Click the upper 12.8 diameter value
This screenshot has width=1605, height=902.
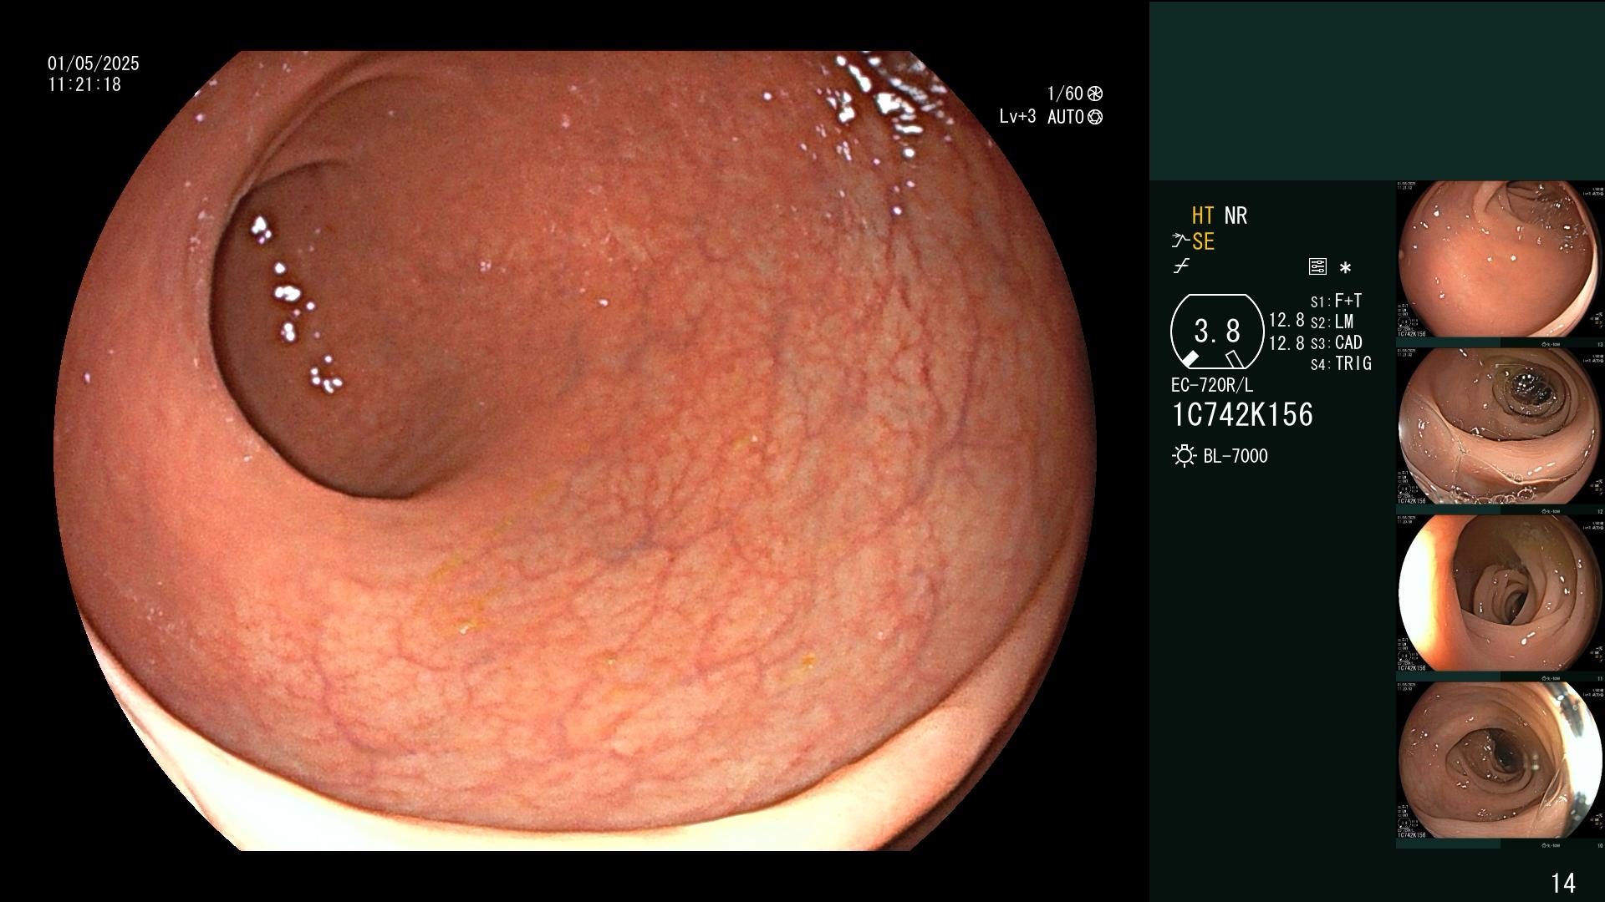1287,321
